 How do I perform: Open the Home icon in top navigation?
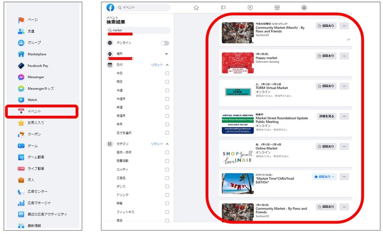pyautogui.click(x=196, y=8)
